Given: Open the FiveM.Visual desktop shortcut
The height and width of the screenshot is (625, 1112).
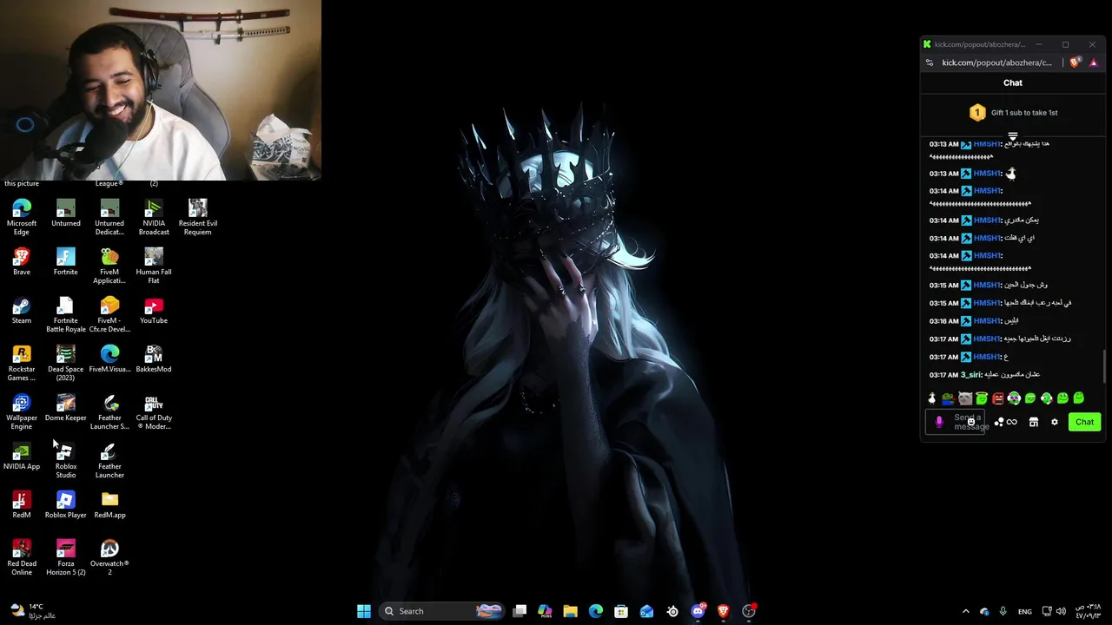Looking at the screenshot, I should [x=109, y=359].
